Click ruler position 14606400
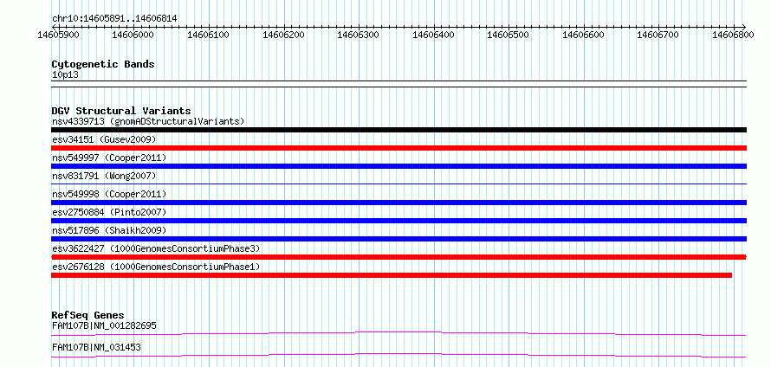 click(x=434, y=35)
